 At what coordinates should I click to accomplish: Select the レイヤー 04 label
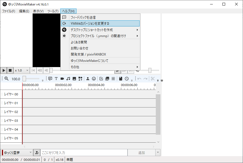pos(11,129)
